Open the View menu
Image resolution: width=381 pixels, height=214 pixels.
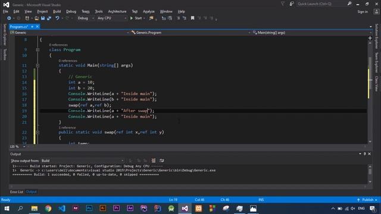click(28, 11)
